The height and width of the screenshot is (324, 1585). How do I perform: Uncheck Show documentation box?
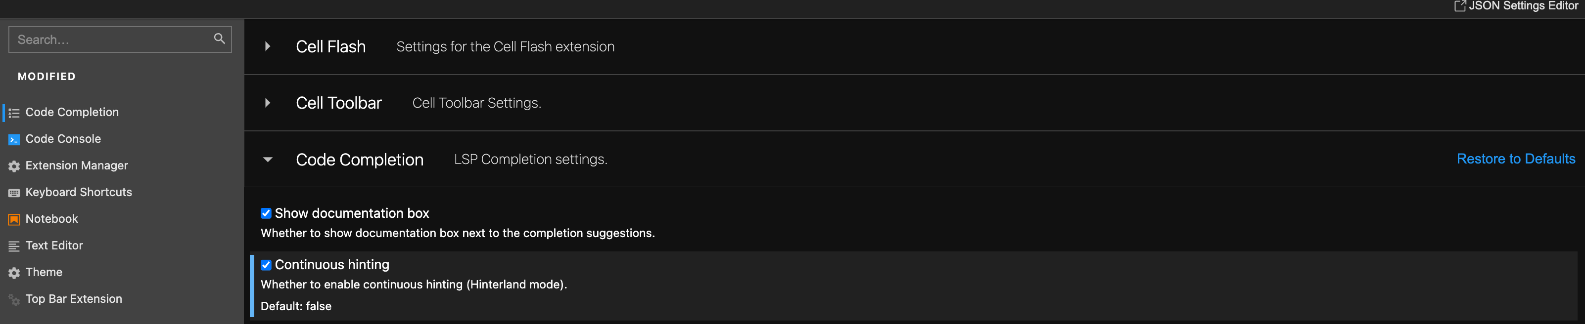(x=266, y=213)
